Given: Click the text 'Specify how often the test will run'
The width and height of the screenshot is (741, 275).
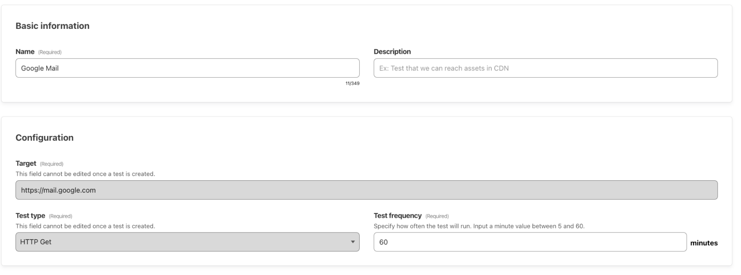Looking at the screenshot, I should pos(422,226).
